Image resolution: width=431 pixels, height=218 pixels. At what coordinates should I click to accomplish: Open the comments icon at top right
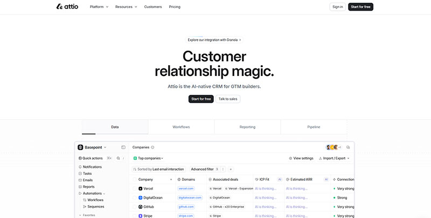click(348, 147)
